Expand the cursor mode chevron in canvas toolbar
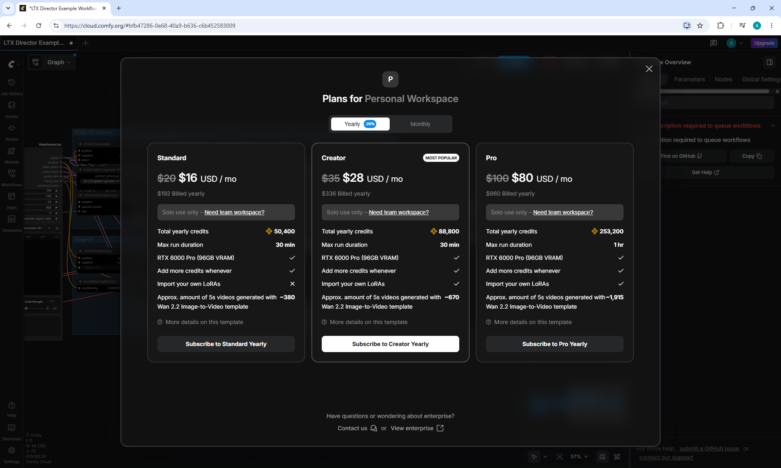Viewport: 781px width, 468px height. coord(545,457)
